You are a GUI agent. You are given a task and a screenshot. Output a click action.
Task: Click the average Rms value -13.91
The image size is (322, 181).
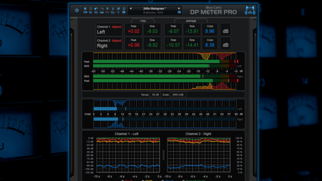pyautogui.click(x=192, y=31)
